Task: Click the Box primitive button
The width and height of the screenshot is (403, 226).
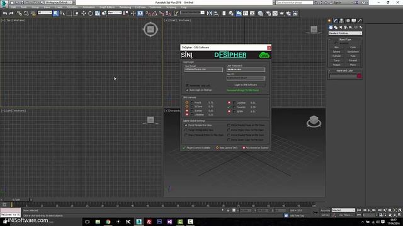Action: pos(337,48)
